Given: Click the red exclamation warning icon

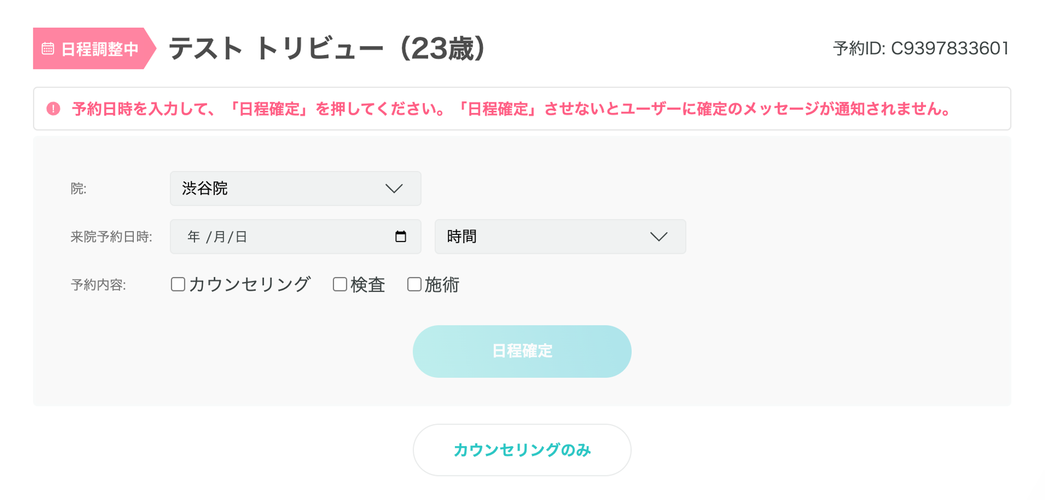Looking at the screenshot, I should [x=53, y=109].
